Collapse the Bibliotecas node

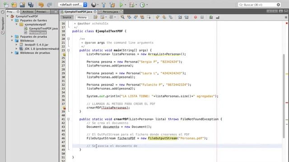click(x=12, y=40)
